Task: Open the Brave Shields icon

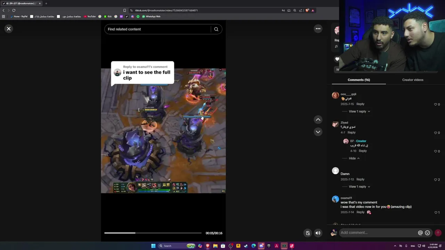Action: point(307,10)
